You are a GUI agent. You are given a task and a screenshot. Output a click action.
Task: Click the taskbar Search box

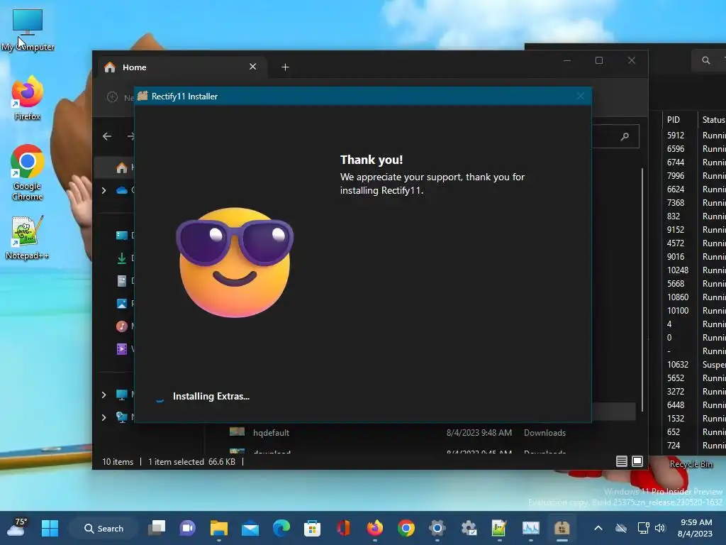(x=104, y=528)
